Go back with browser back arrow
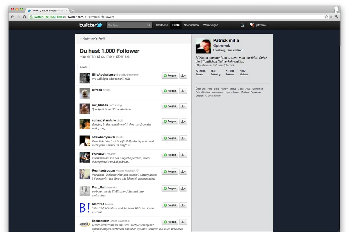349x232 pixels. tap(13, 17)
